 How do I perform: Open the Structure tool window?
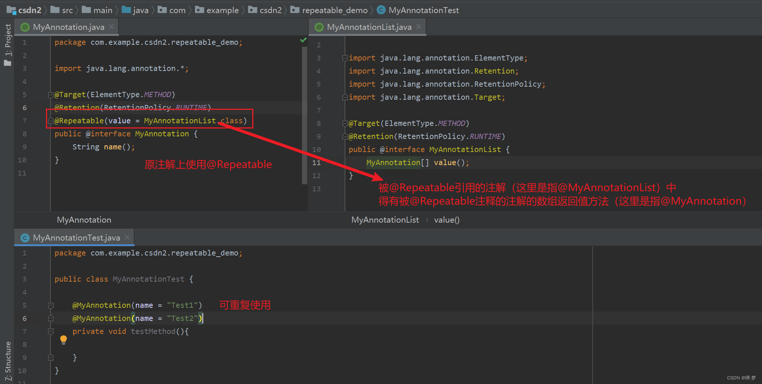click(7, 362)
